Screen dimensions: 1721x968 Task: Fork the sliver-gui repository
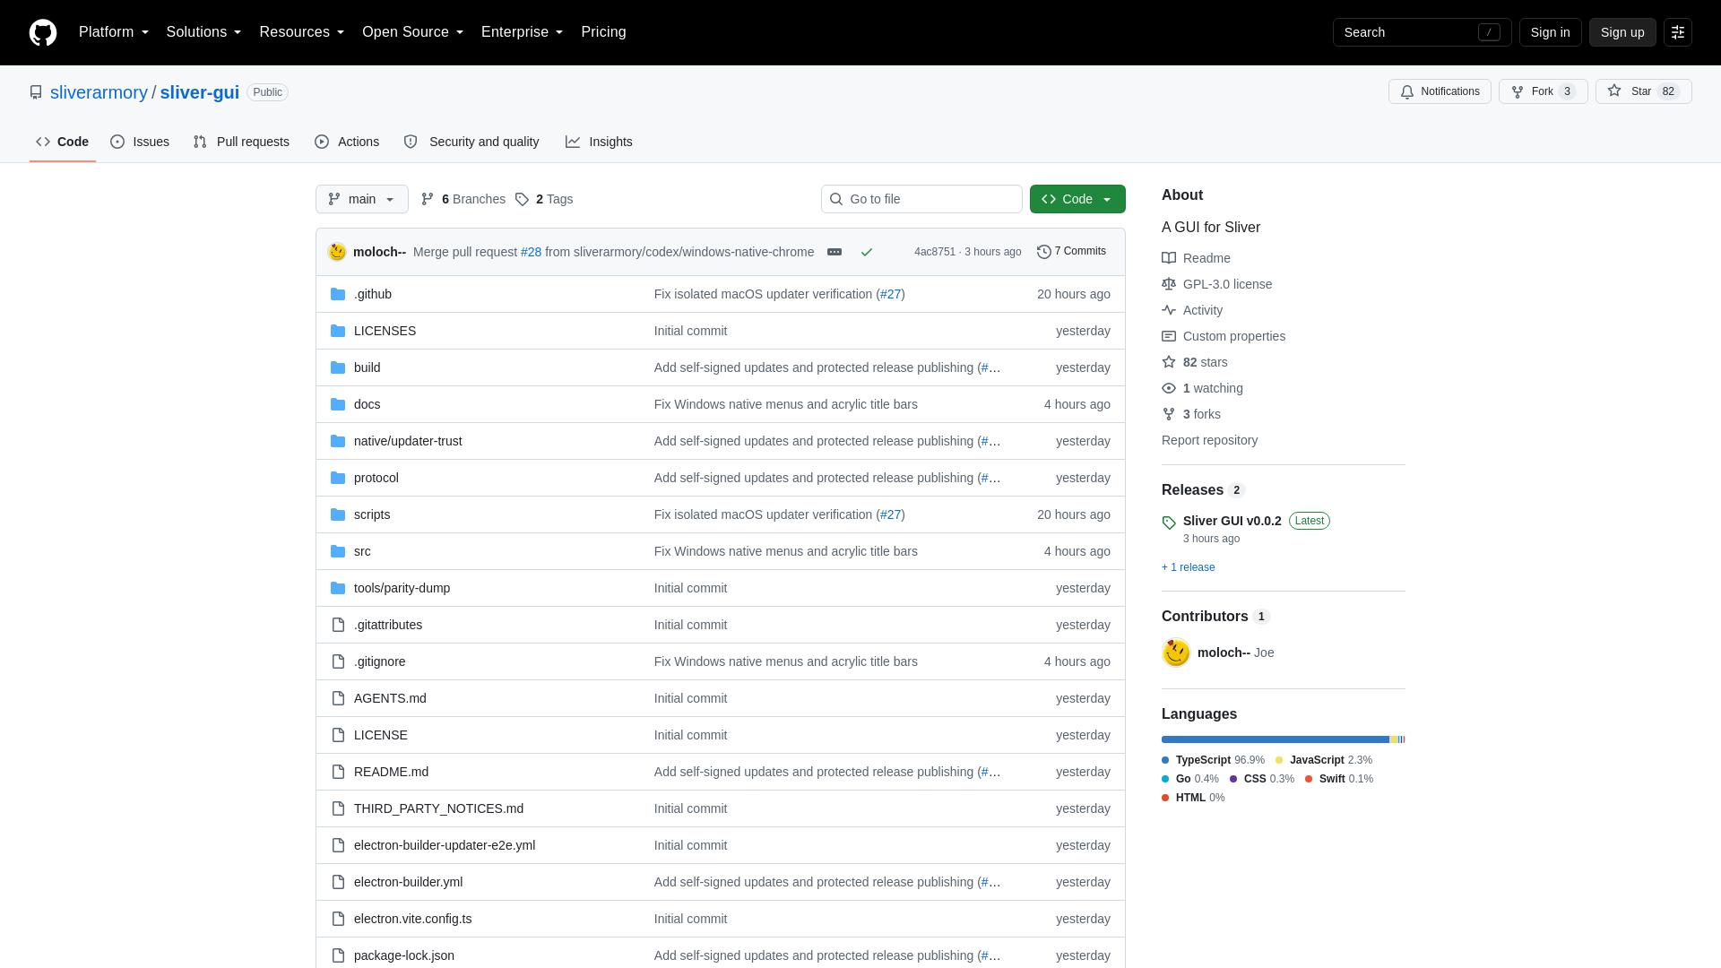pyautogui.click(x=1543, y=91)
